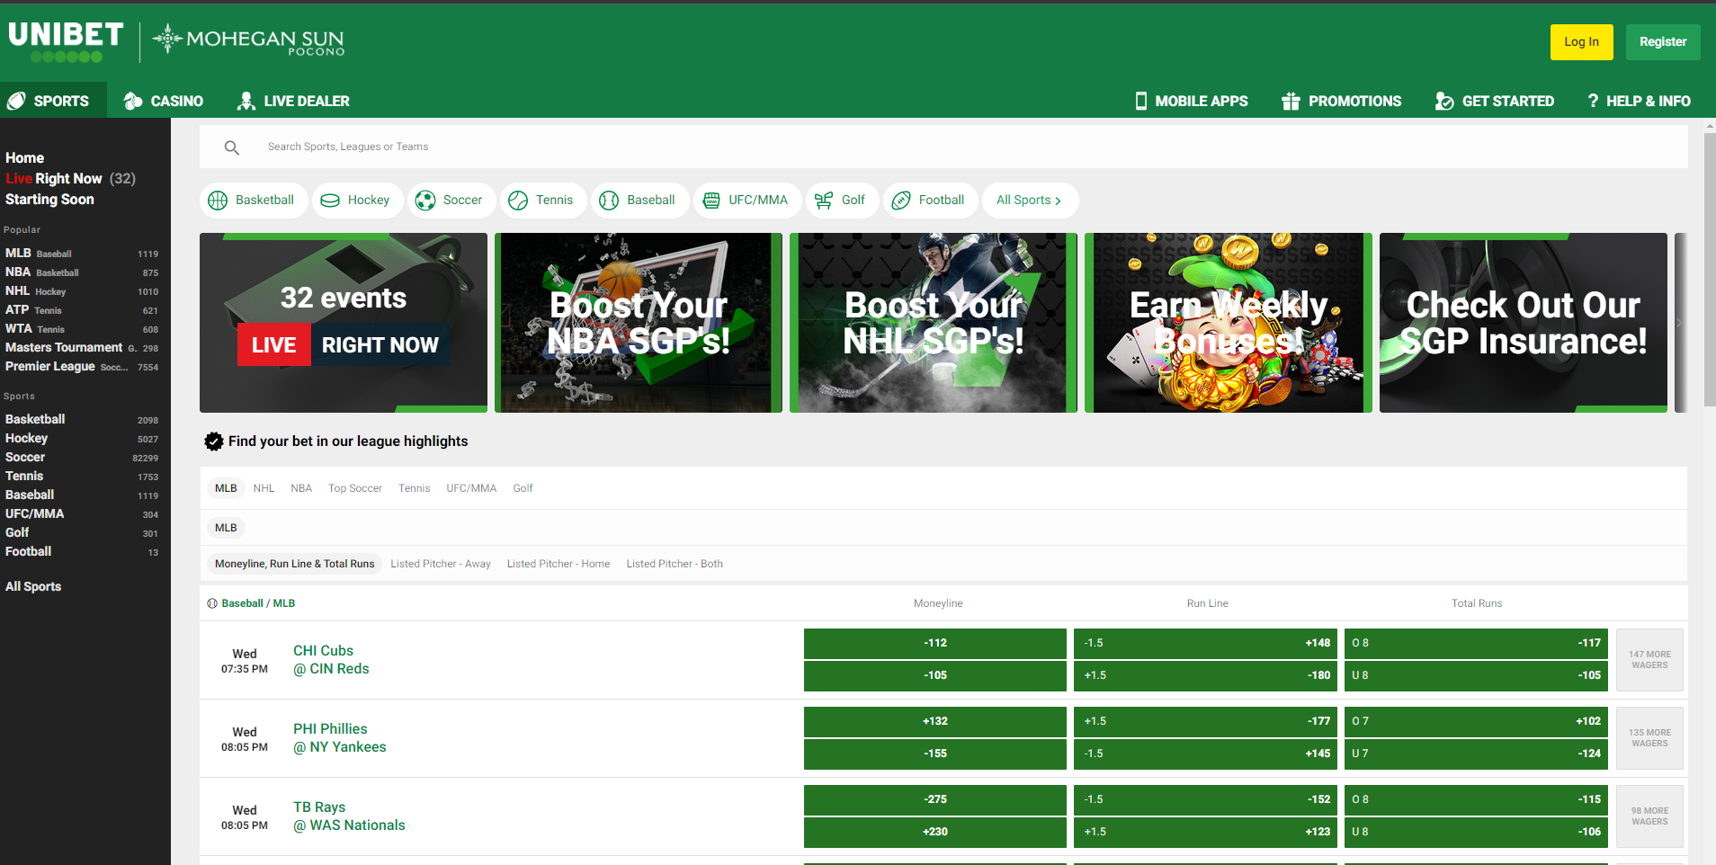This screenshot has height=865, width=1716.
Task: Go to Home in the sidebar
Action: 25,158
